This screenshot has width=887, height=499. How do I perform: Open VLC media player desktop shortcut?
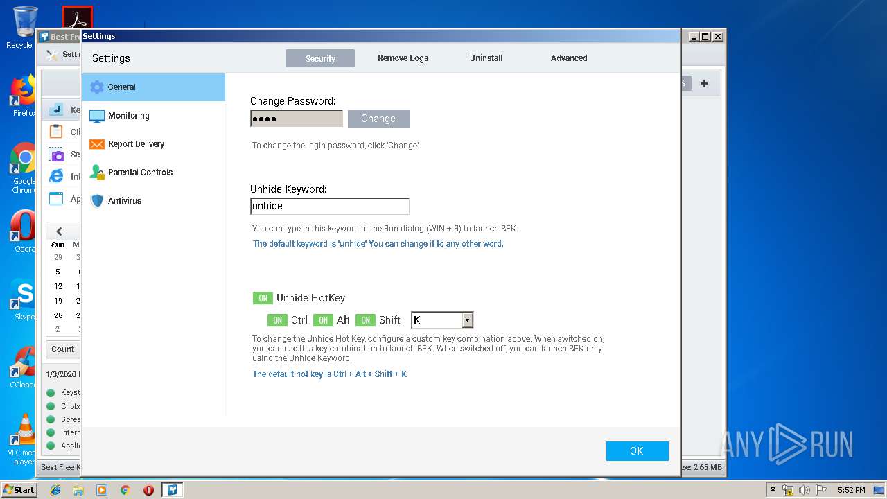pos(23,439)
